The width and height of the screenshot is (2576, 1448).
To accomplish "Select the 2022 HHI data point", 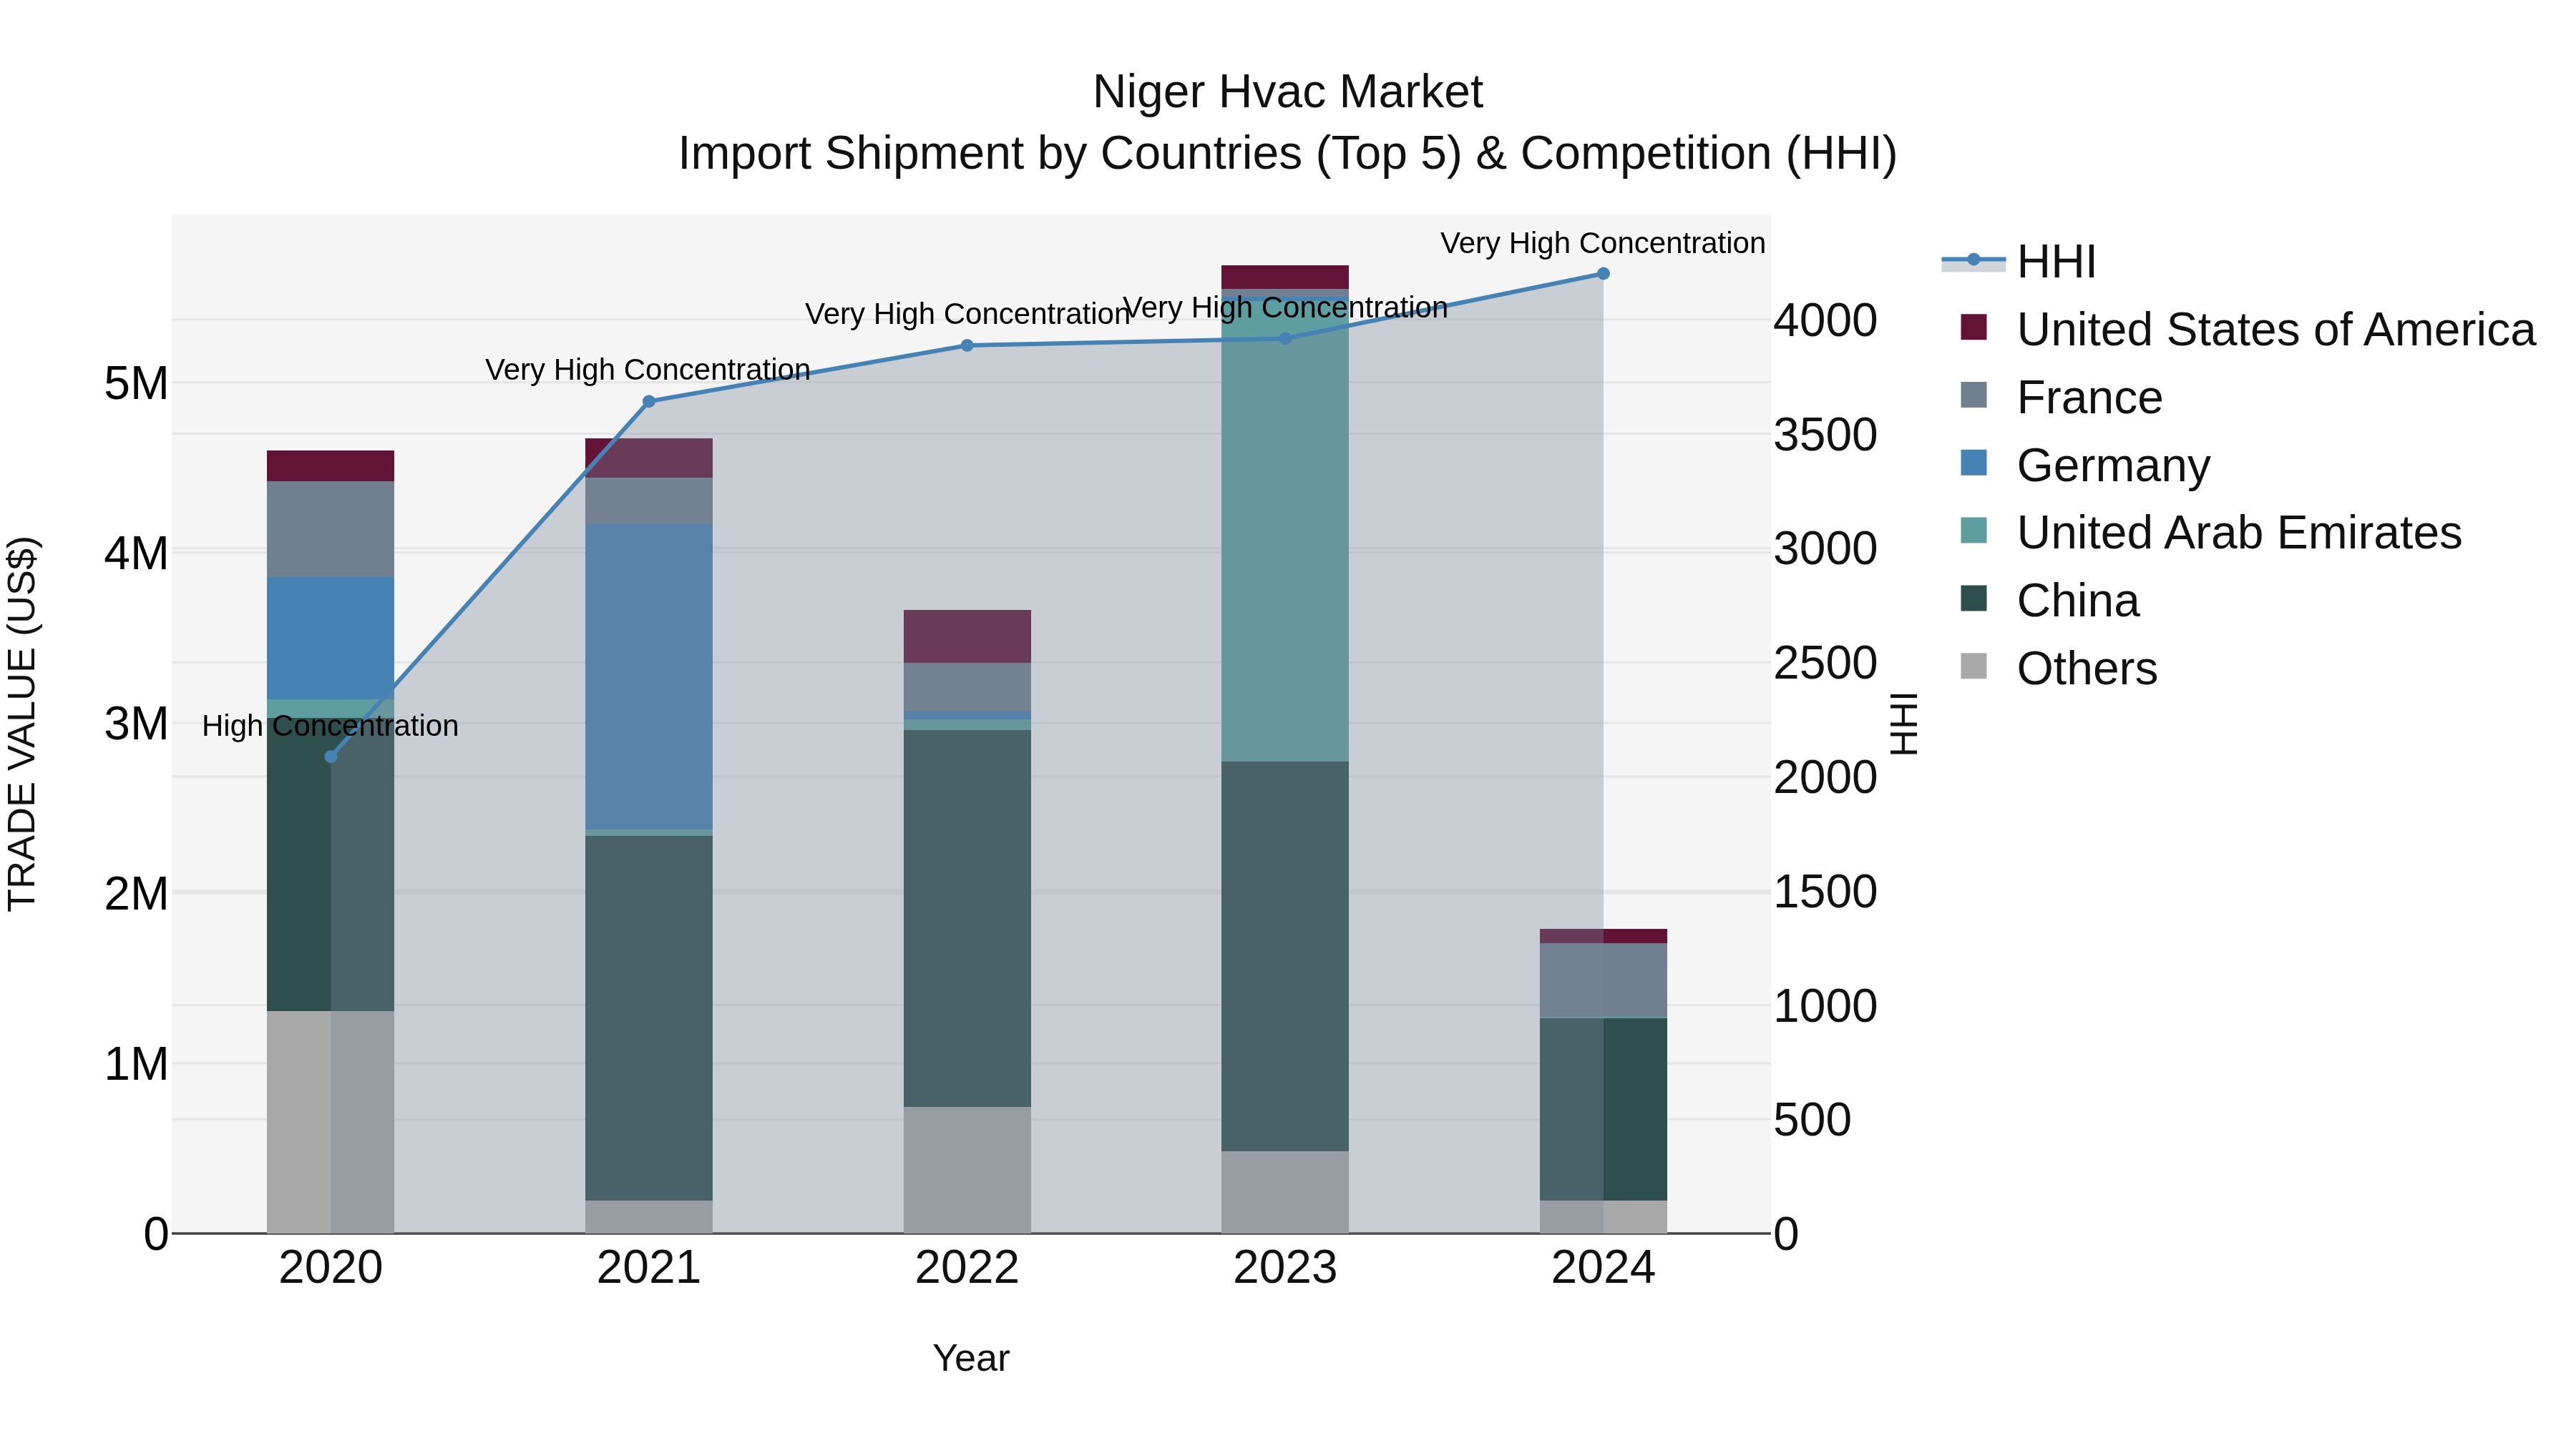I will pyautogui.click(x=967, y=346).
